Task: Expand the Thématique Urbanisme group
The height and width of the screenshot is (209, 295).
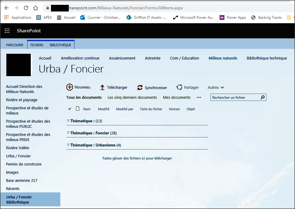Action: [68, 145]
